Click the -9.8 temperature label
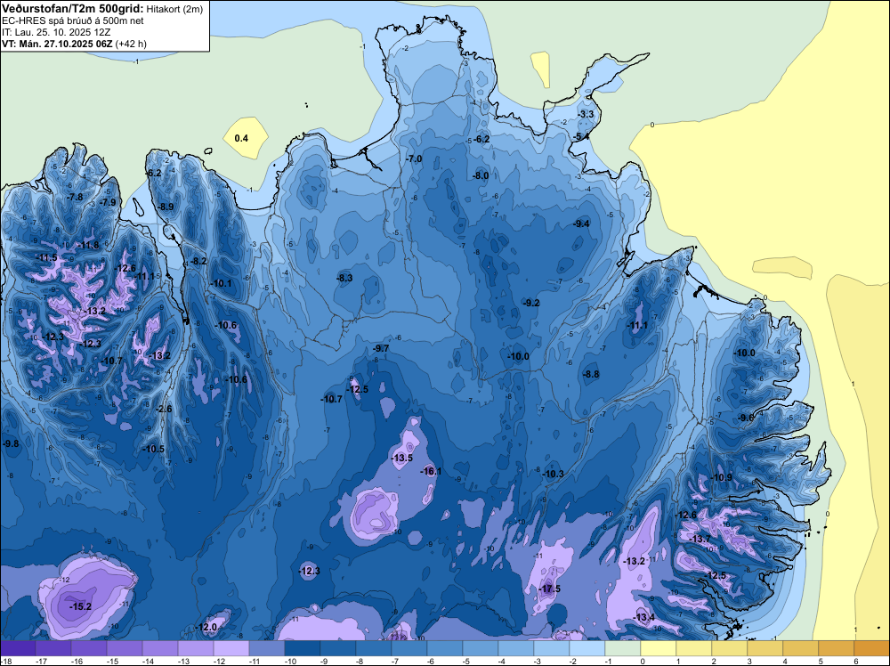Viewport: 890px width, 666px height. coord(11,443)
